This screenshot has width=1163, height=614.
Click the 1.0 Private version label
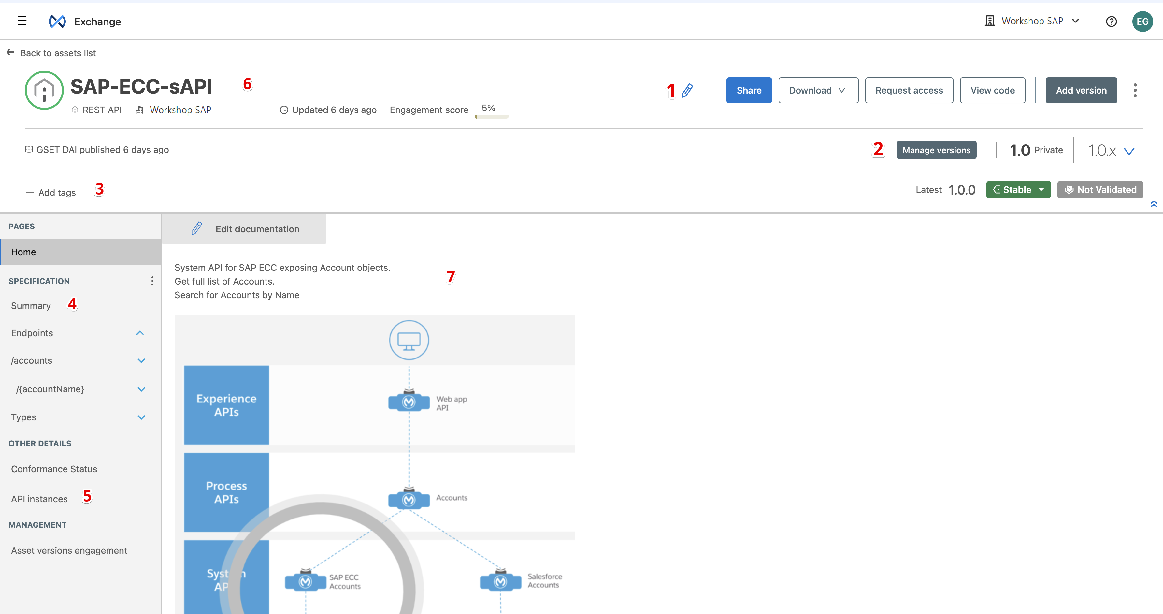pyautogui.click(x=1036, y=150)
